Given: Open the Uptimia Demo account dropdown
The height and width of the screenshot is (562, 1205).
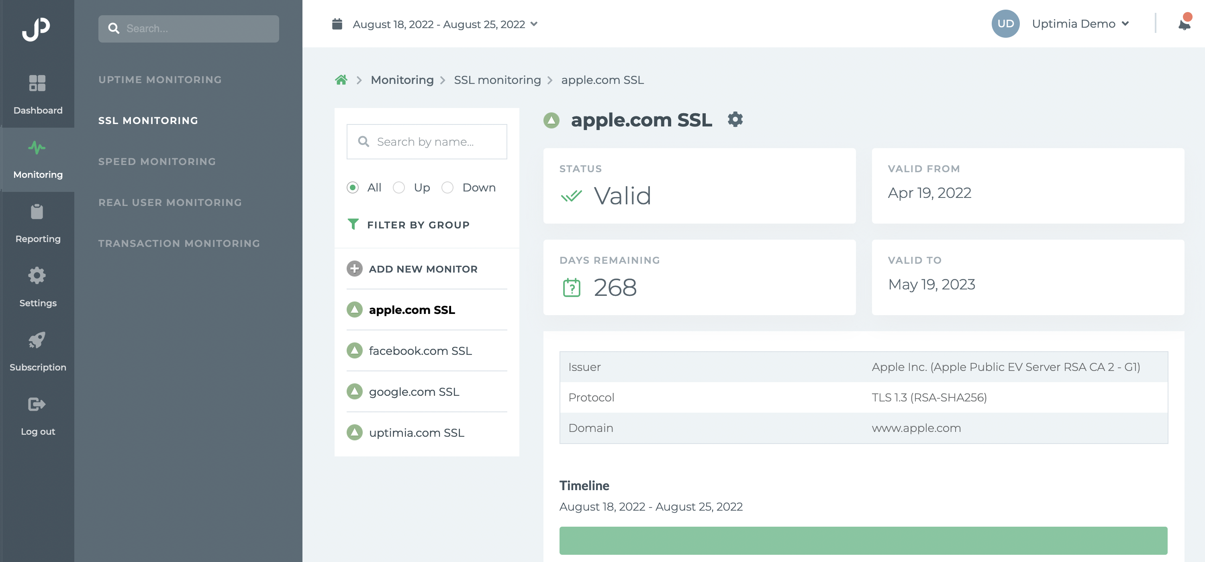Looking at the screenshot, I should (x=1080, y=23).
